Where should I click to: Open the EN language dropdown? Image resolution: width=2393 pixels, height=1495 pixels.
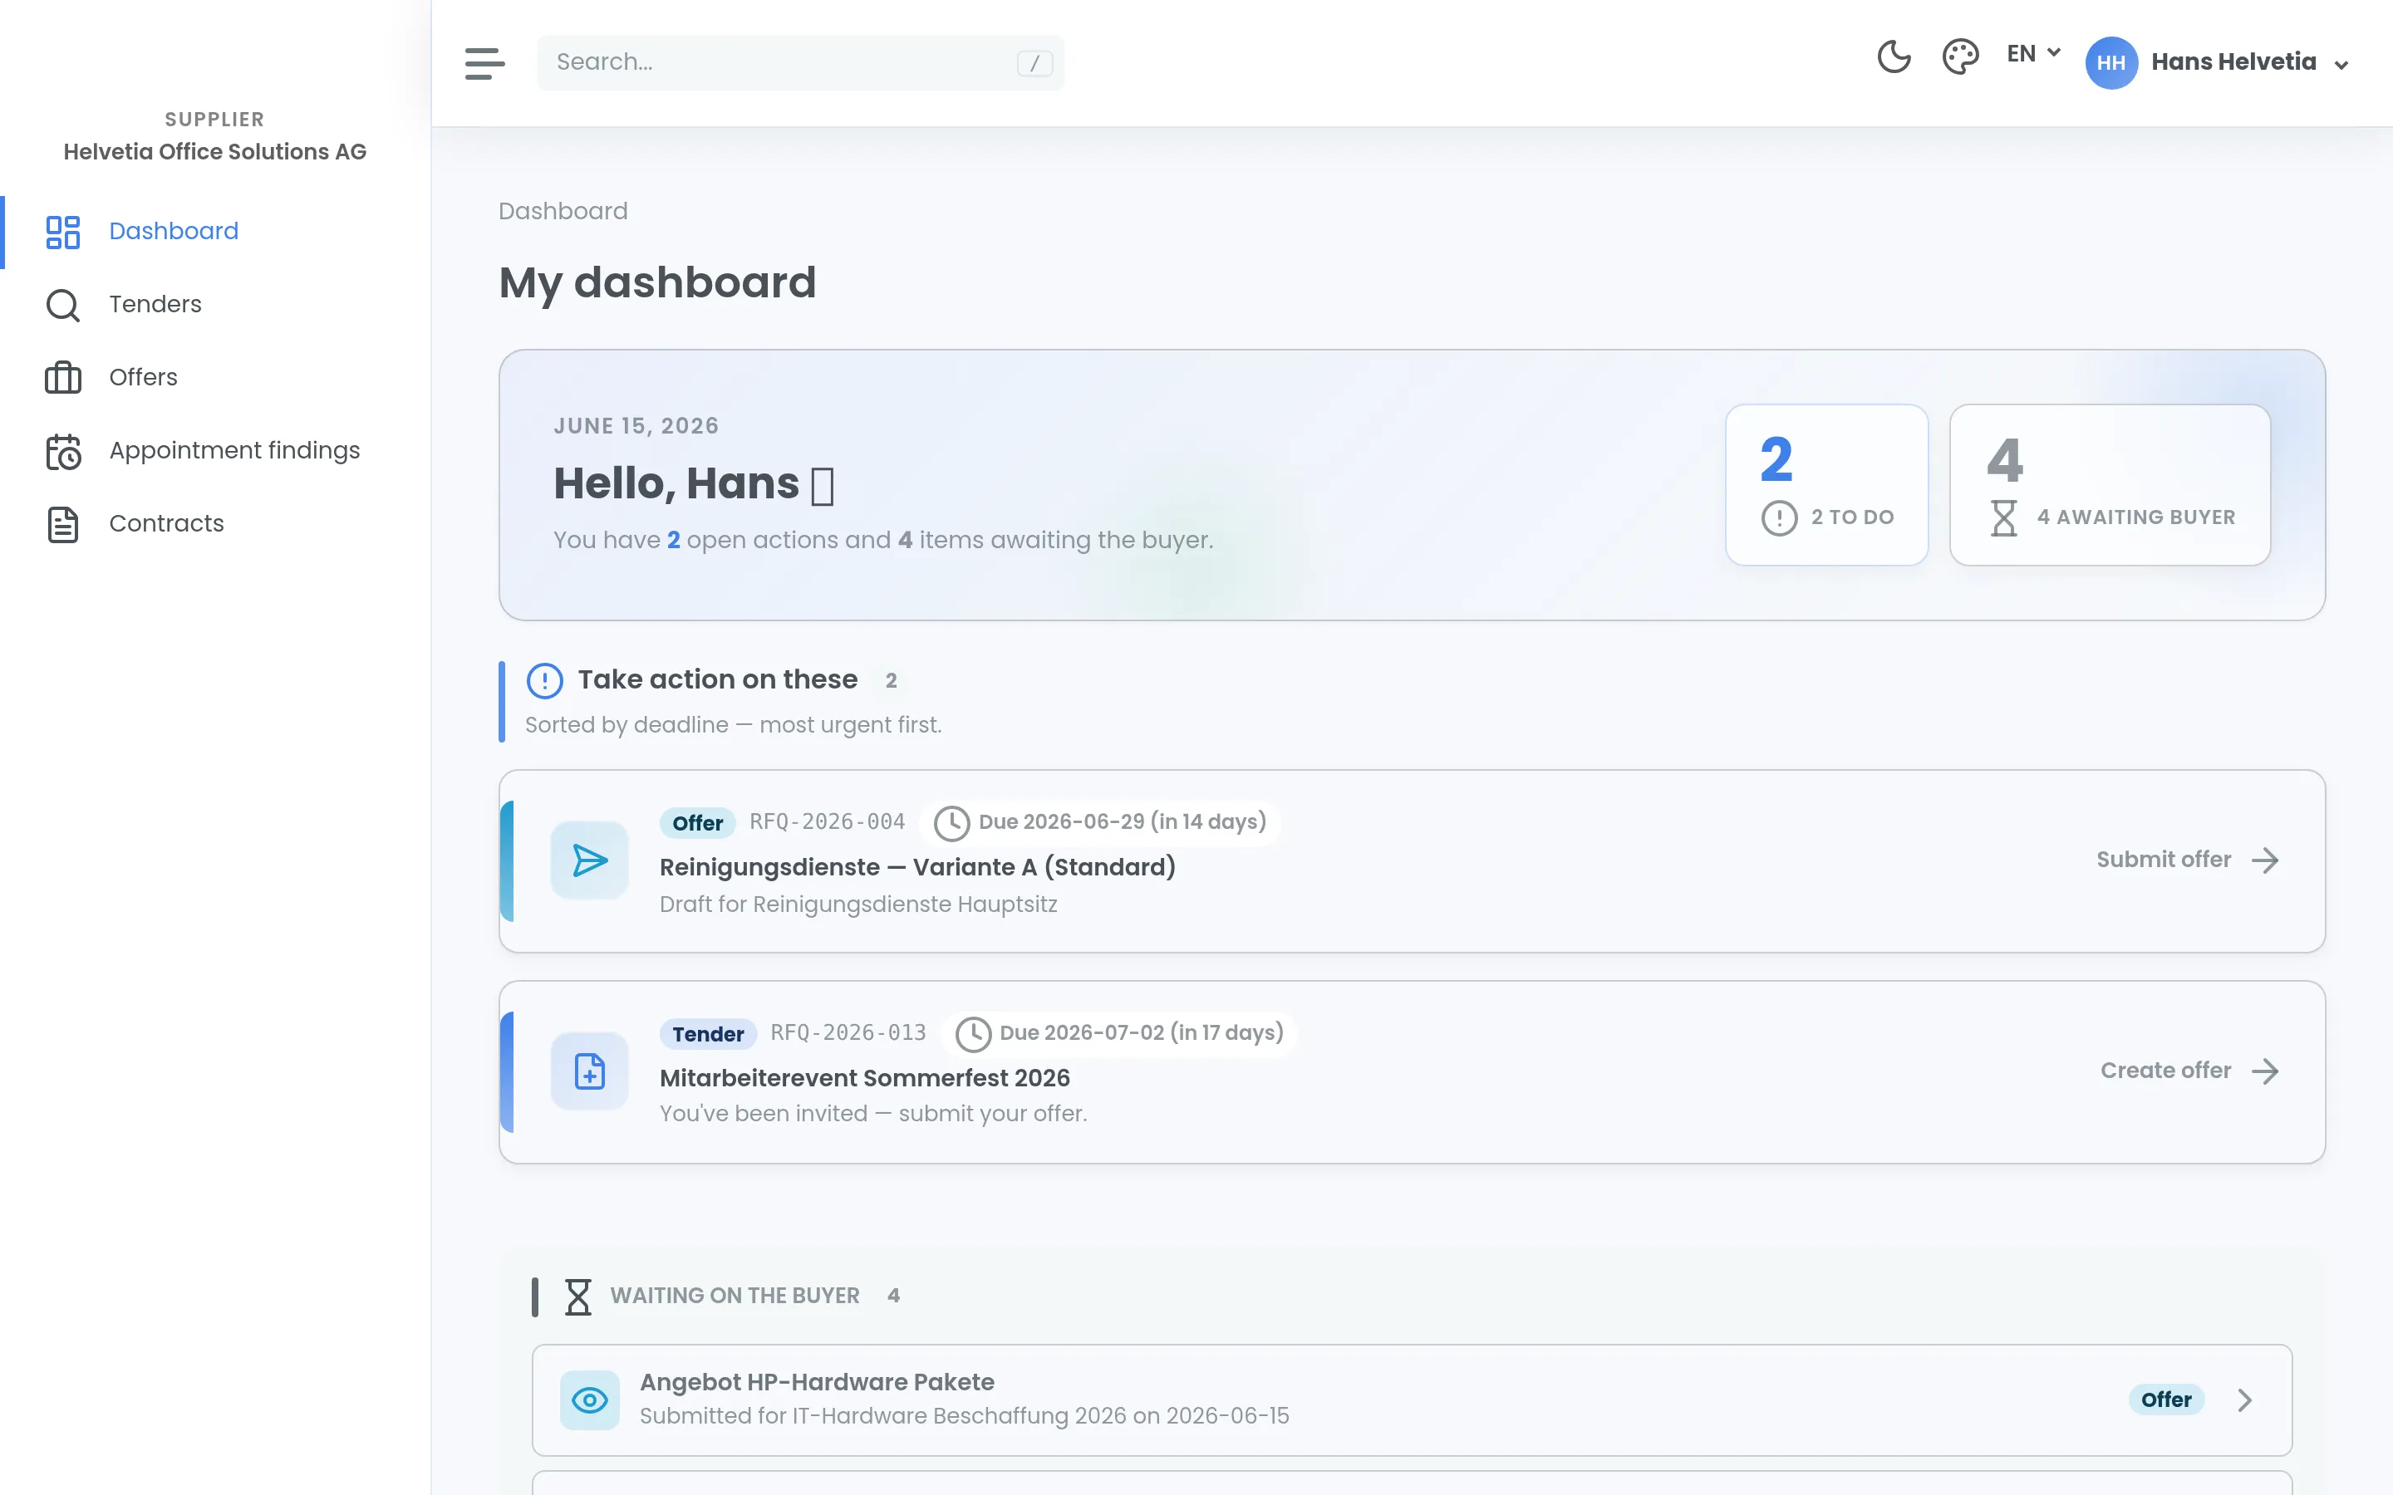2033,53
